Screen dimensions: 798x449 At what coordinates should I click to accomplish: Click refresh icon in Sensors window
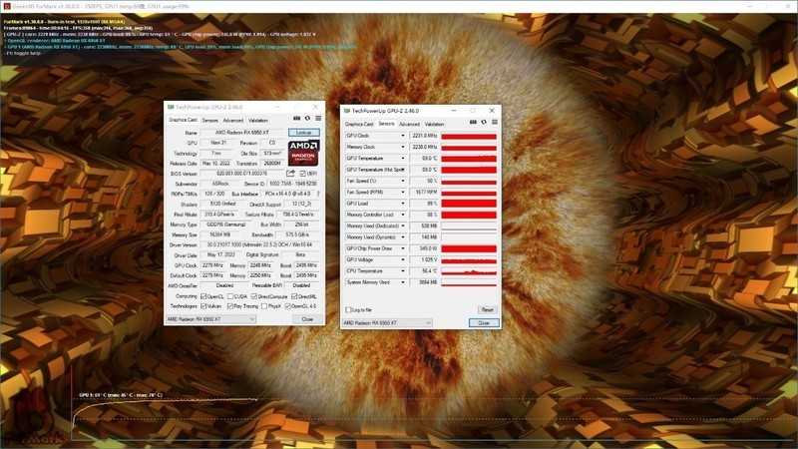point(484,122)
